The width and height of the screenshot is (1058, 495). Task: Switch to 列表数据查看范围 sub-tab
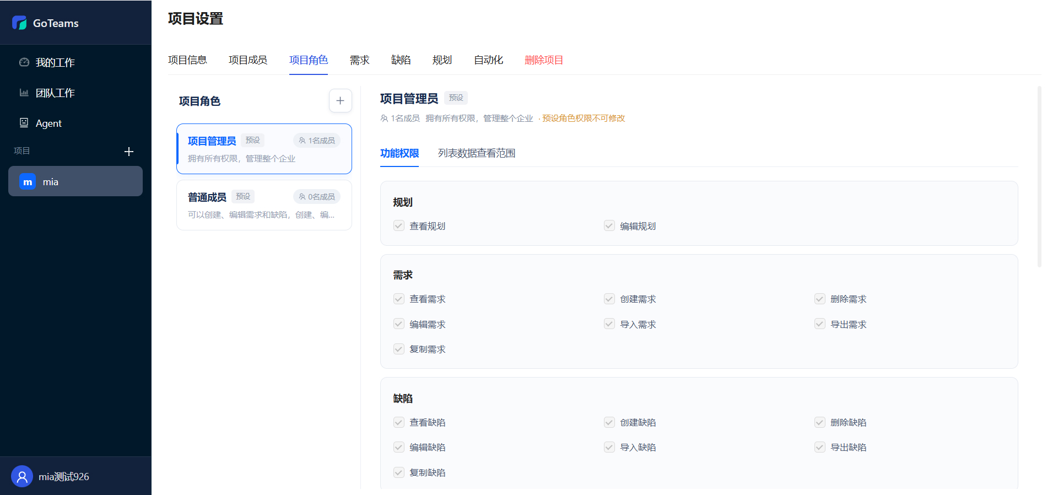477,153
